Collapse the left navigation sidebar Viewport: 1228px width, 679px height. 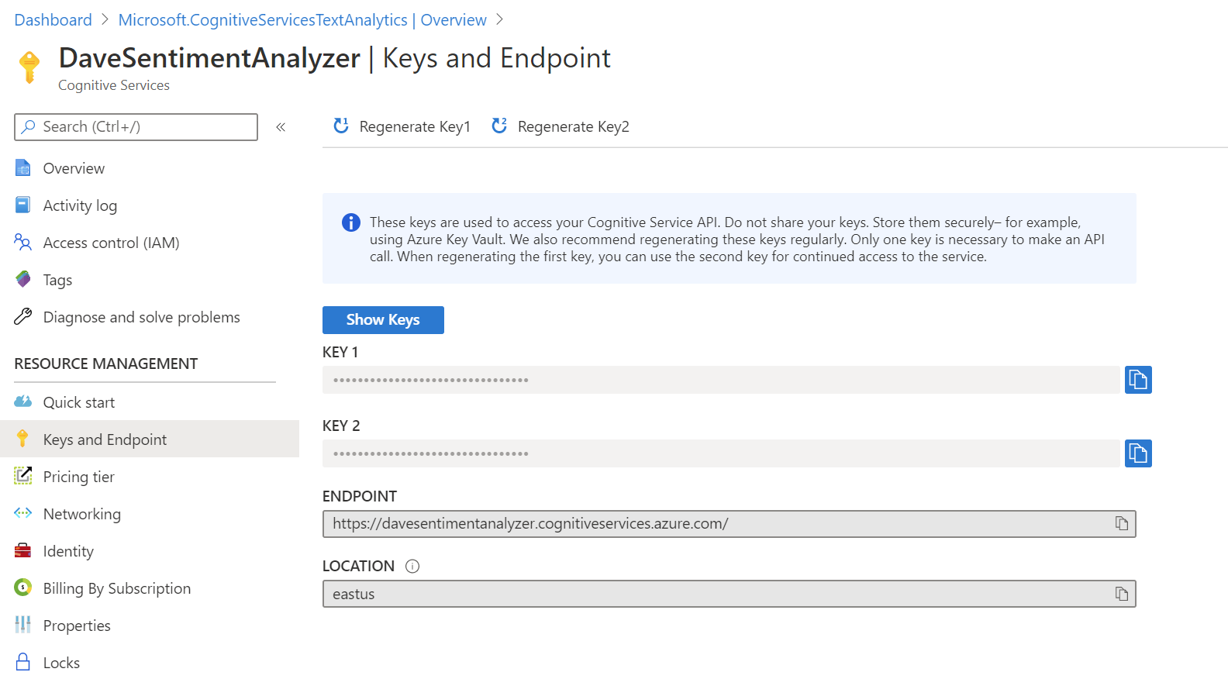pos(281,127)
